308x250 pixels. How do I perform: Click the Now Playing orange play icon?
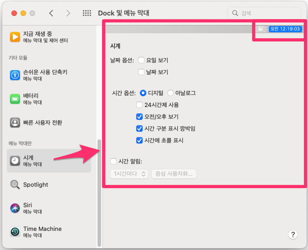coord(15,37)
